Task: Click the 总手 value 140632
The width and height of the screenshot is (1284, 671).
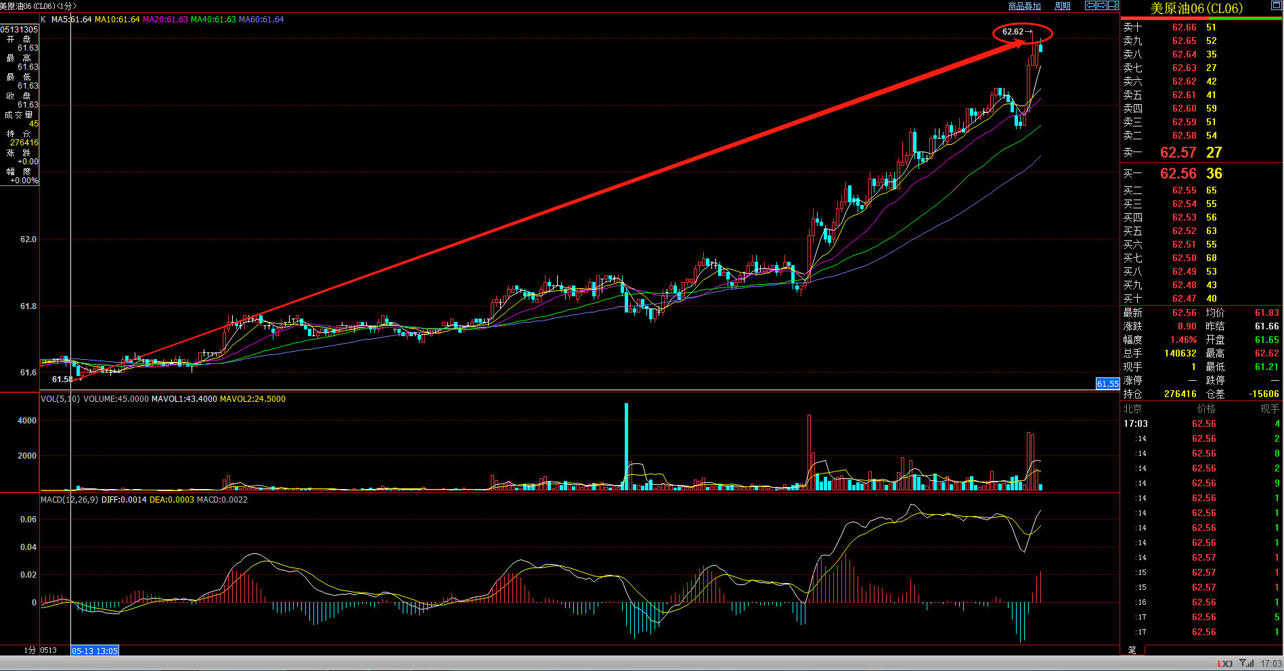Action: click(1180, 354)
